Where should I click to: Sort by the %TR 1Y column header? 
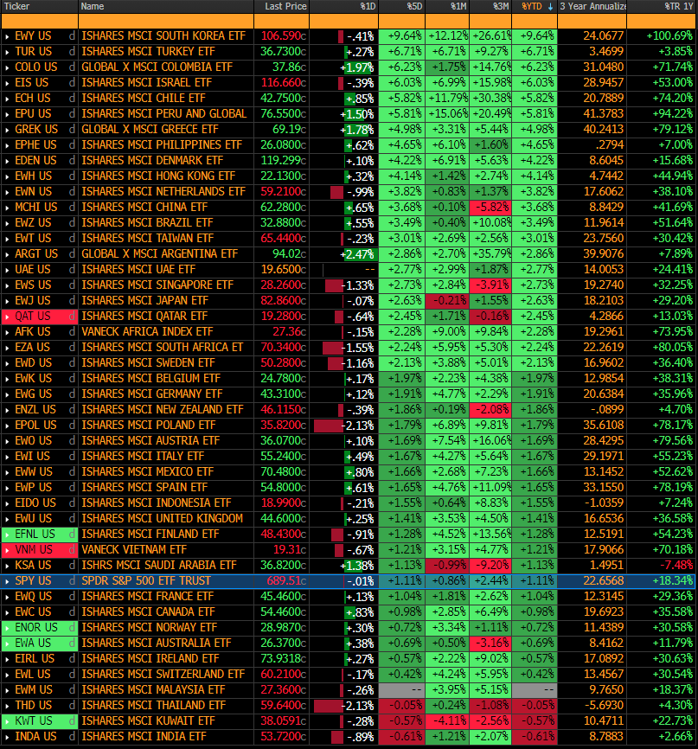coord(661,6)
